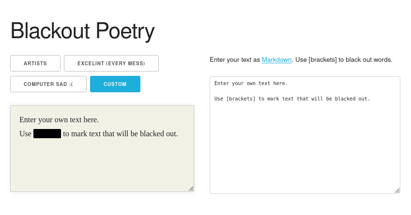Place cursor on "Enter your own text here." in editor

click(x=251, y=84)
